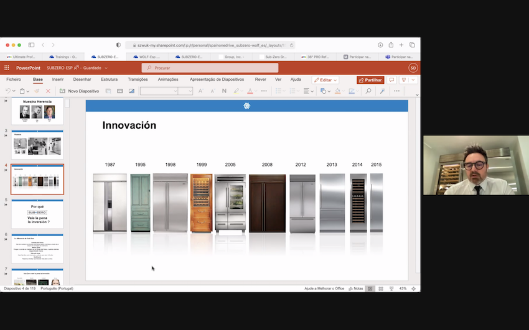
Task: Expand the alignment dropdown arrow
Action: pos(312,91)
